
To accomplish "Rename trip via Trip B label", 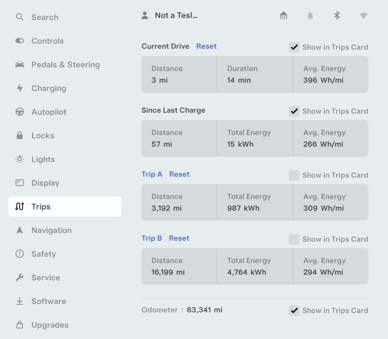I will 152,238.
